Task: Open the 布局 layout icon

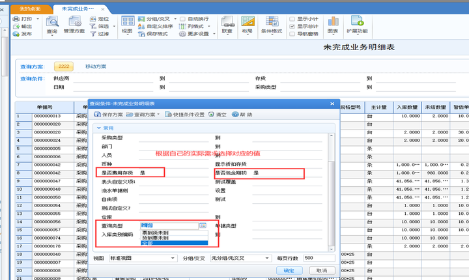Action: coord(248,22)
